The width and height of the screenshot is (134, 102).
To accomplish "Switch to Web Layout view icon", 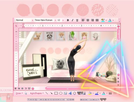I will 19,88.
